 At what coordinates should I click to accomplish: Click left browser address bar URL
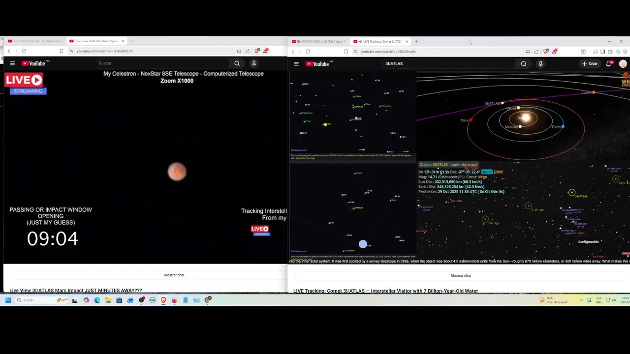104,51
